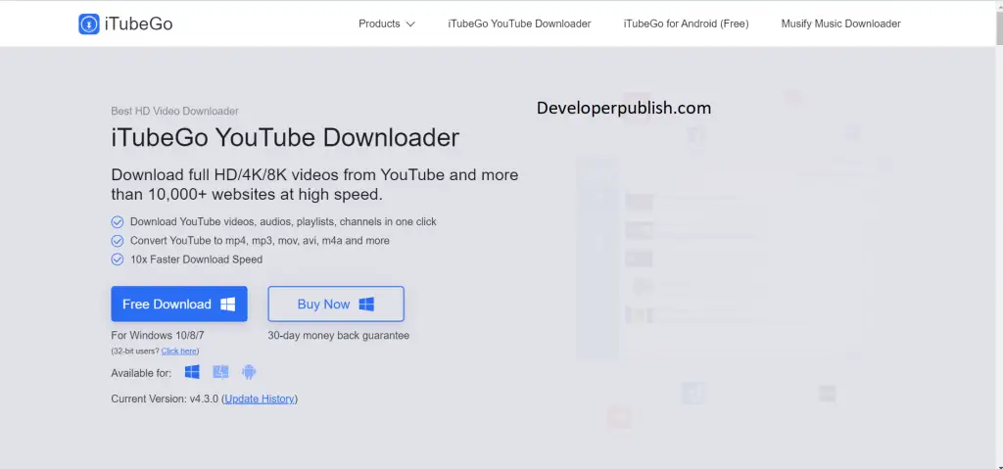Open the Update History link

(260, 399)
